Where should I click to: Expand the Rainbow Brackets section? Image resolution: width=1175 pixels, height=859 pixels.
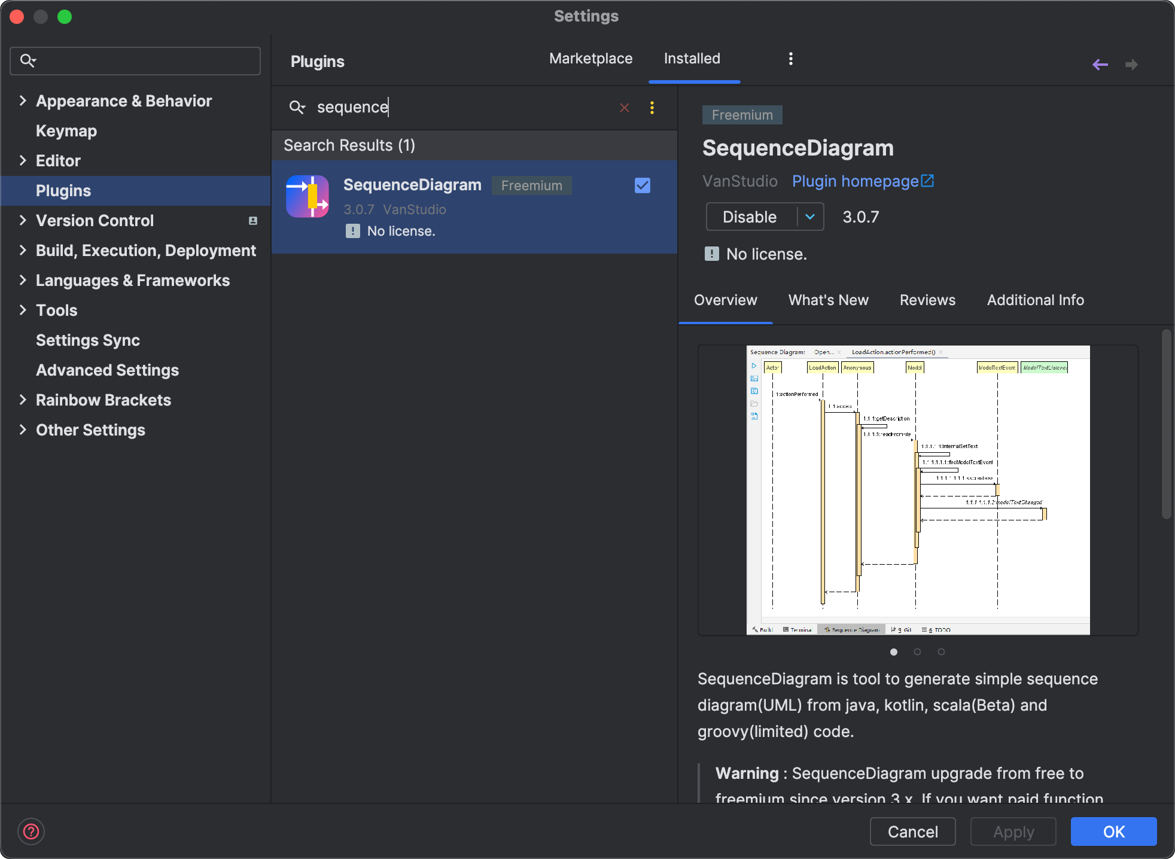[x=23, y=400]
